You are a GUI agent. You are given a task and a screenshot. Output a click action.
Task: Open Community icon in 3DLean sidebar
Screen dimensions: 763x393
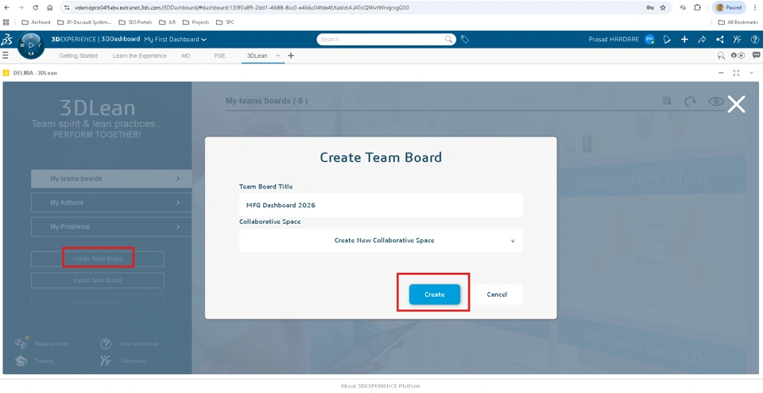click(x=106, y=361)
